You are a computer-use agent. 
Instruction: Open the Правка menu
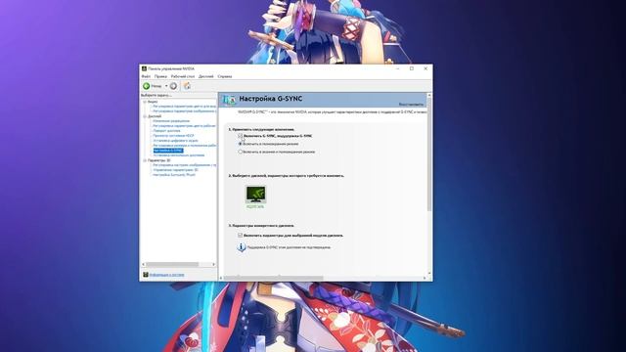(x=160, y=76)
